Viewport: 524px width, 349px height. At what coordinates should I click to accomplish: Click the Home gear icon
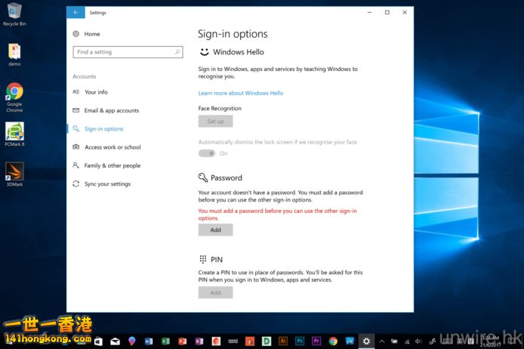[76, 34]
